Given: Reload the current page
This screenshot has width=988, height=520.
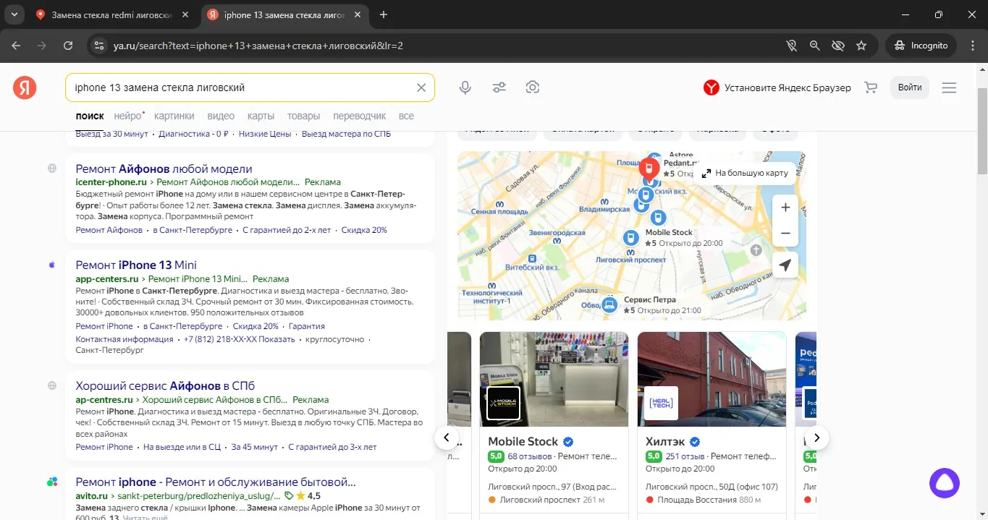Looking at the screenshot, I should pyautogui.click(x=68, y=46).
